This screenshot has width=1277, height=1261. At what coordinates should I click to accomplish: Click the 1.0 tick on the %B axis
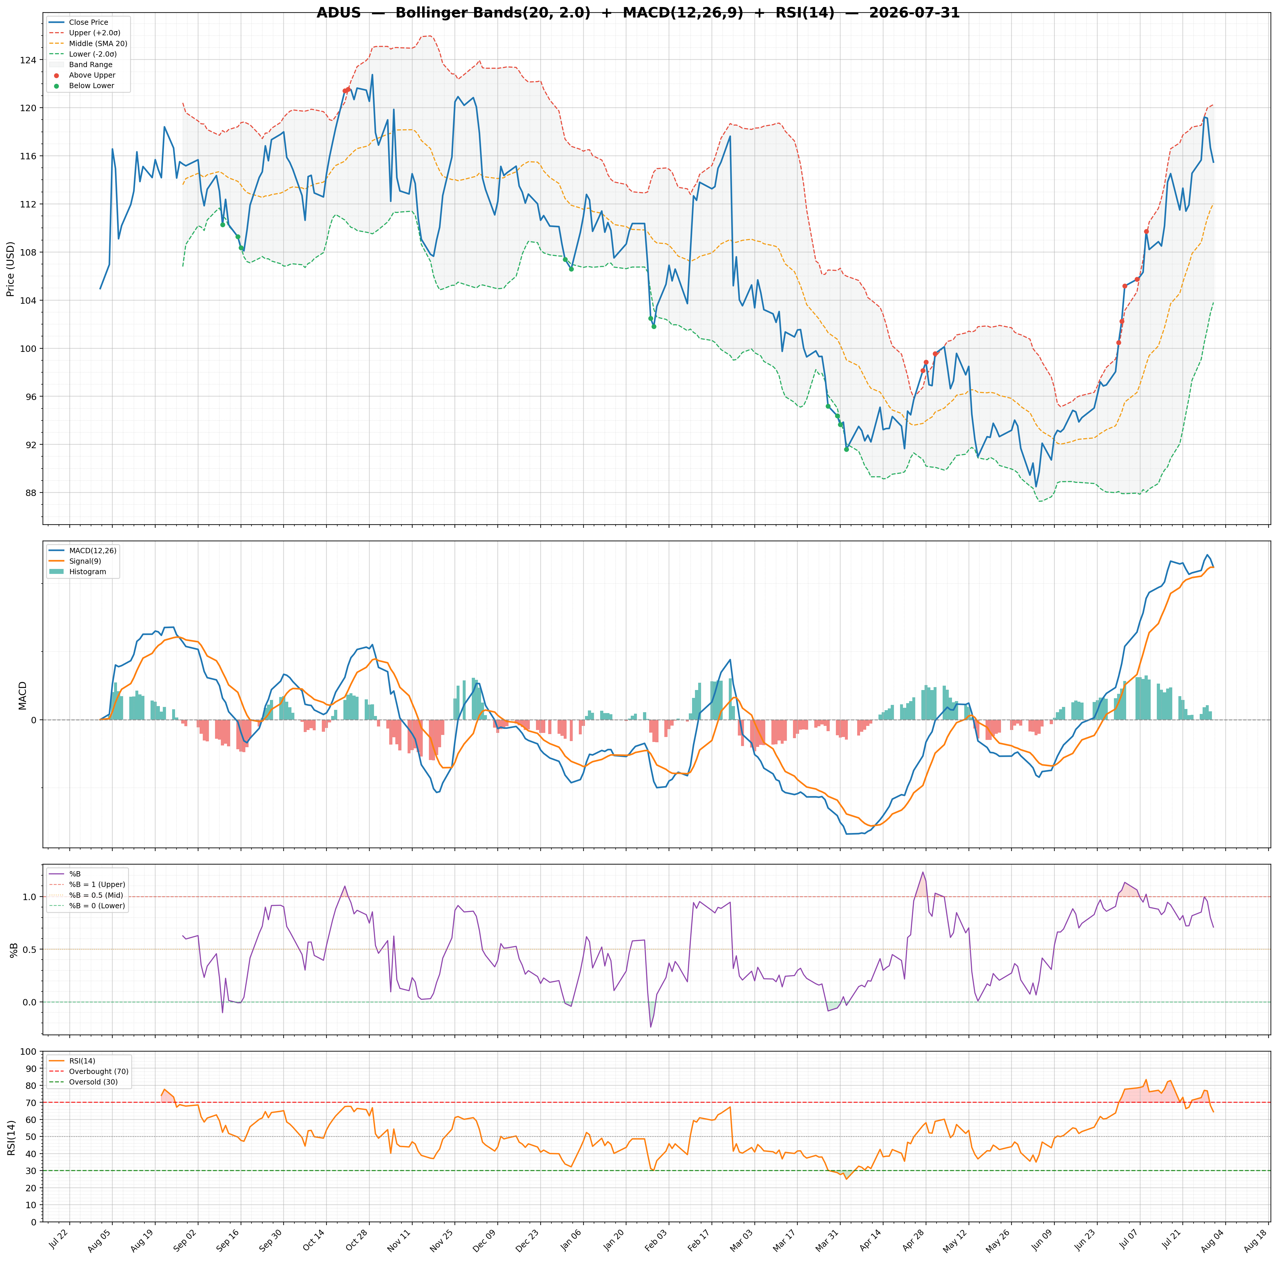pos(30,897)
